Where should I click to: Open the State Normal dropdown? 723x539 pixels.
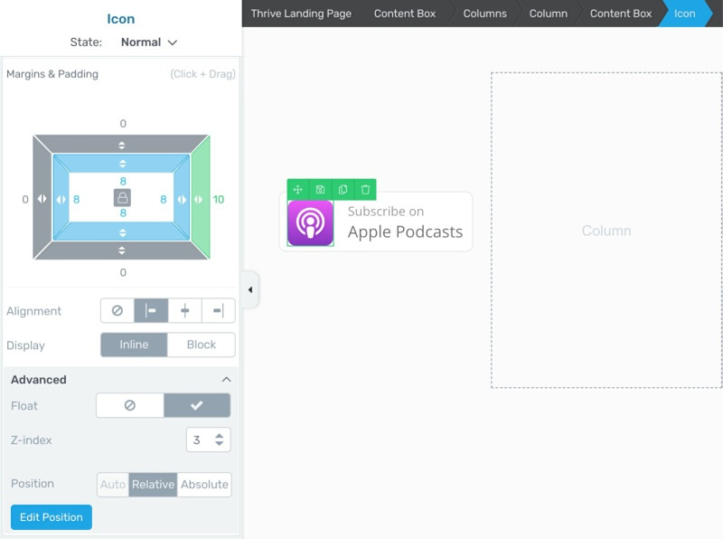pyautogui.click(x=149, y=43)
